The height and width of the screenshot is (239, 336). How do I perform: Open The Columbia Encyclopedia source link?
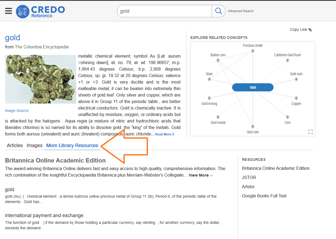point(42,47)
